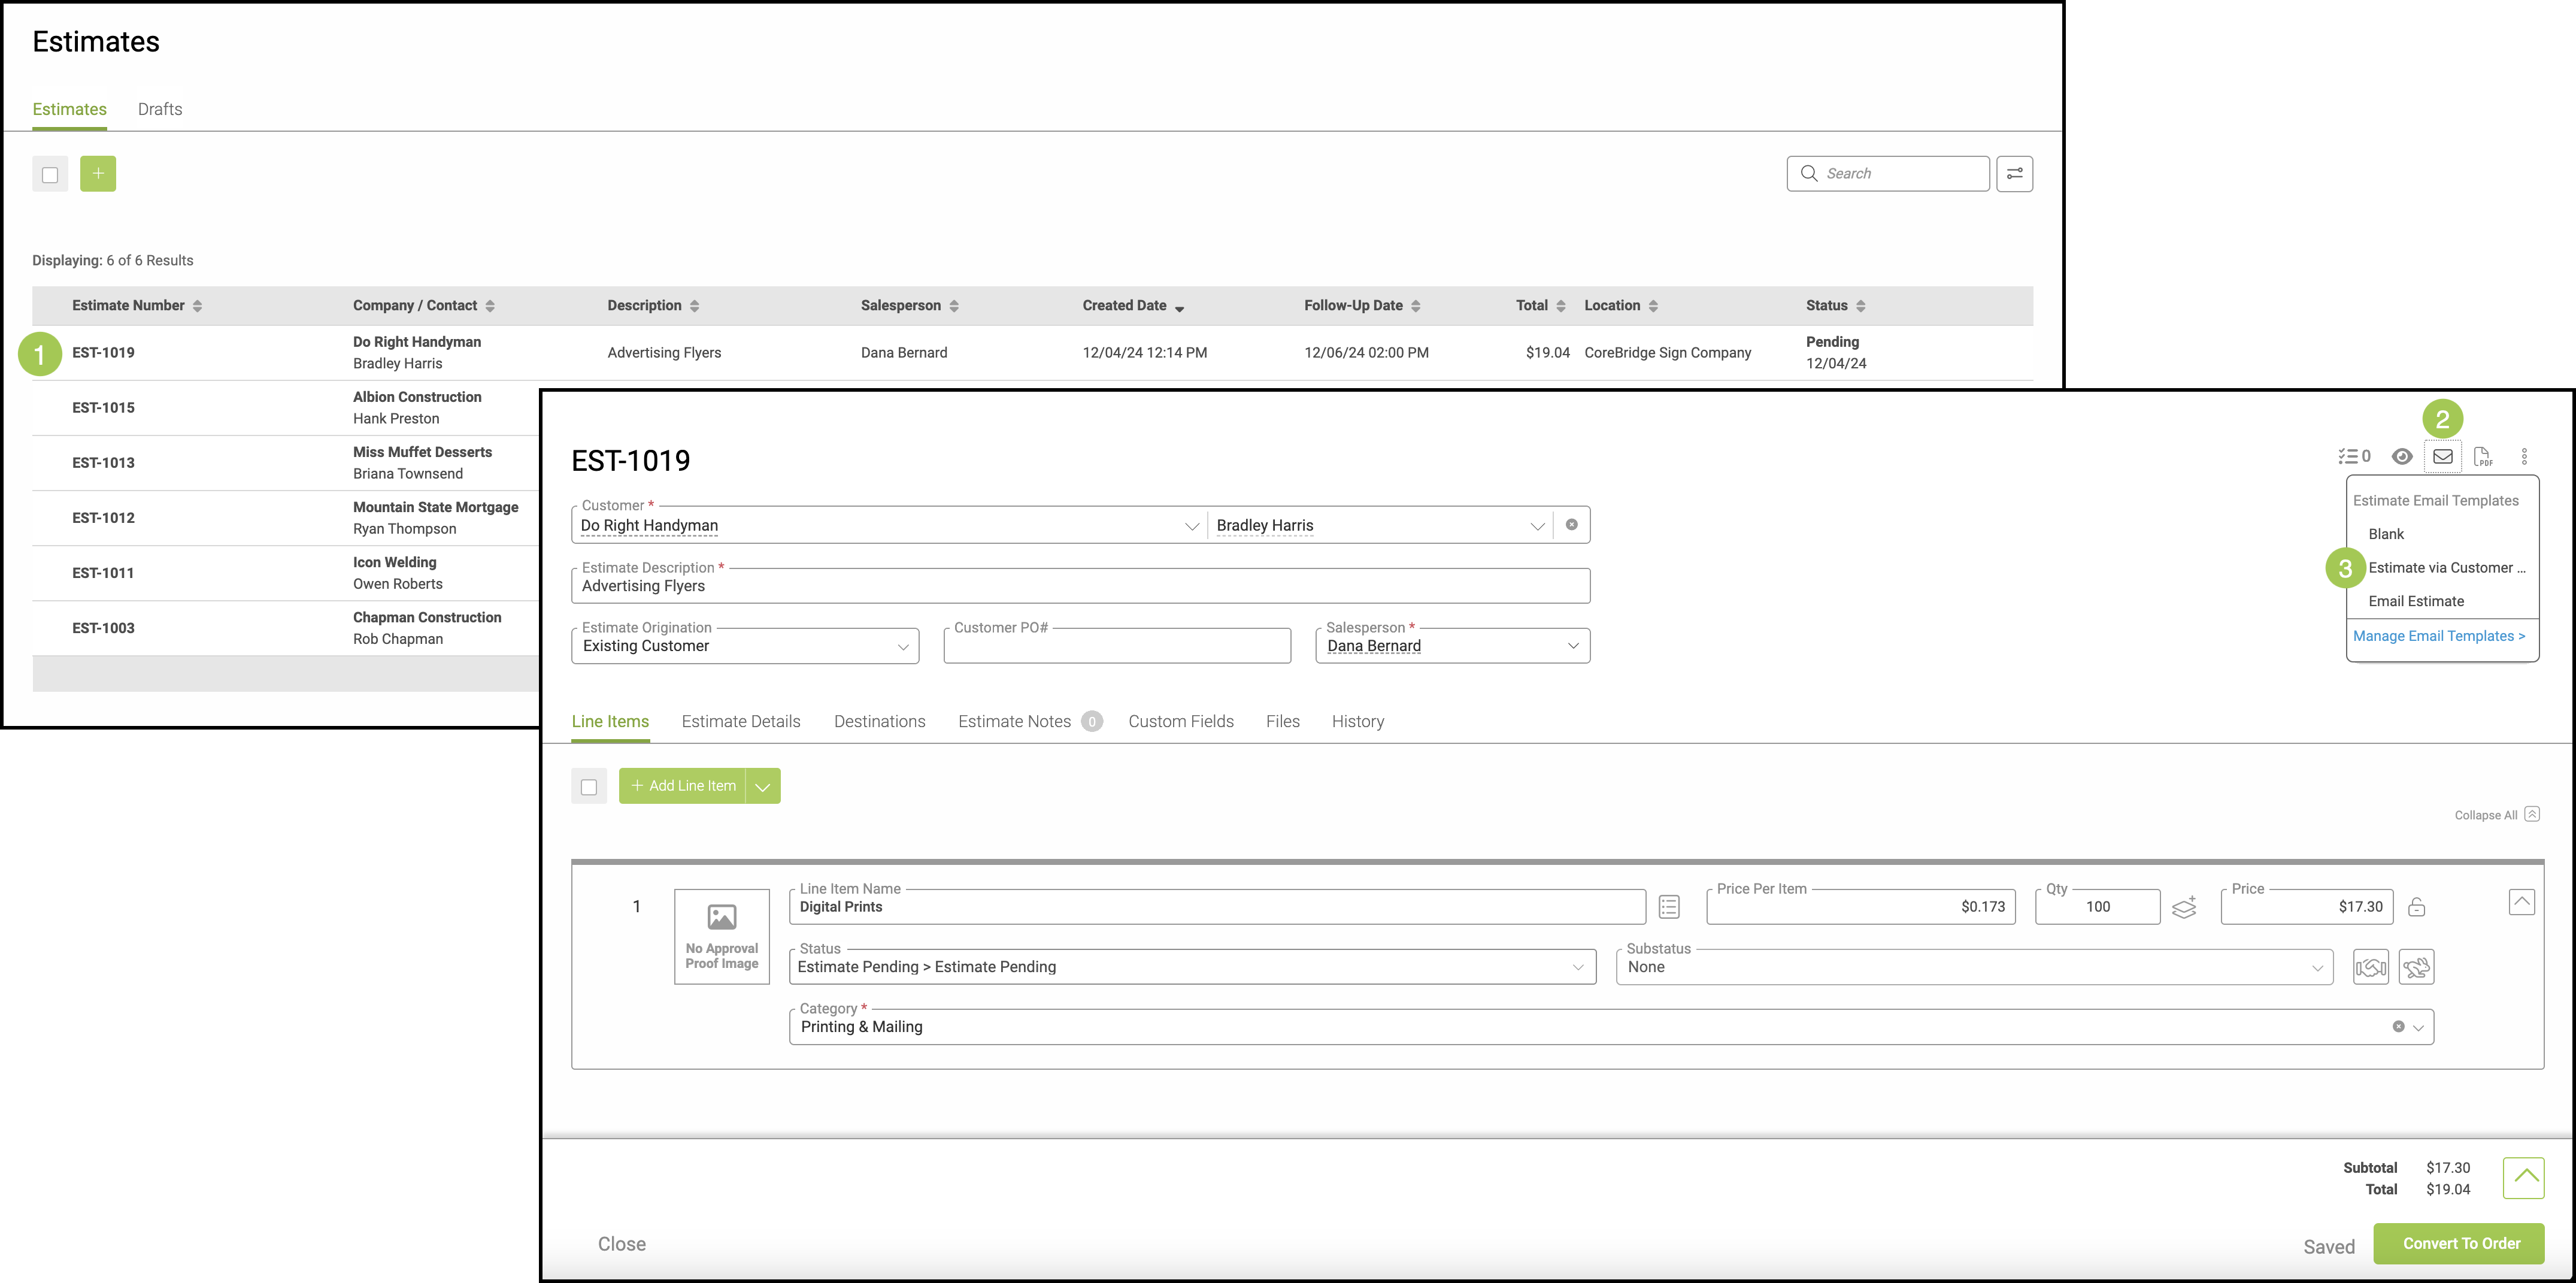Screen dimensions: 2576x1283
Task: Open Manage Email Templates link
Action: click(x=2438, y=636)
